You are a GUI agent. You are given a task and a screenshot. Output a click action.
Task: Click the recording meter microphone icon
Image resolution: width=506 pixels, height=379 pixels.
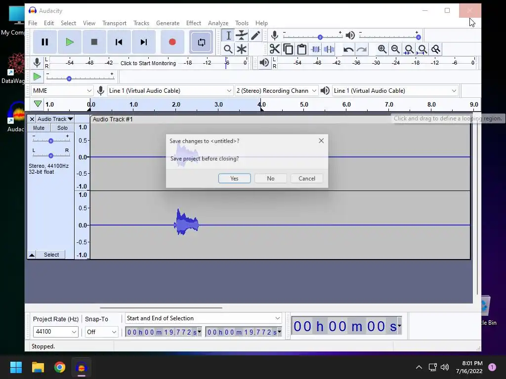pyautogui.click(x=37, y=63)
